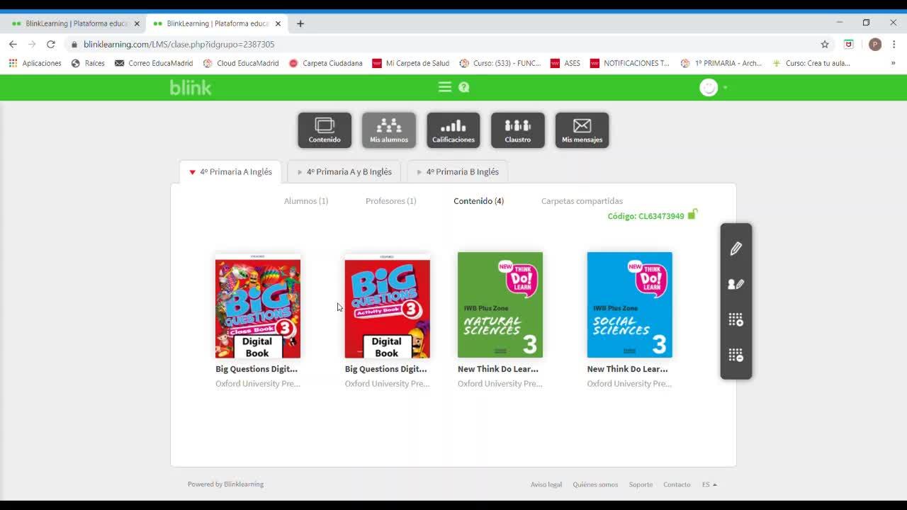Click the person-with-pencil icon in the side toolbar

pyautogui.click(x=736, y=284)
